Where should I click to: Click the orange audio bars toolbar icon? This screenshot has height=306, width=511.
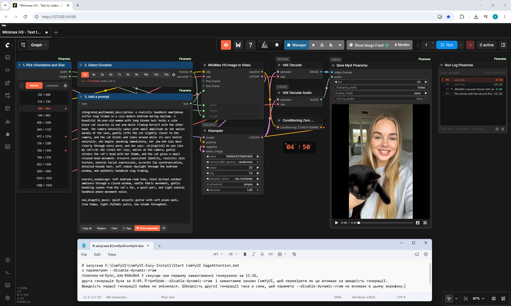(226, 45)
